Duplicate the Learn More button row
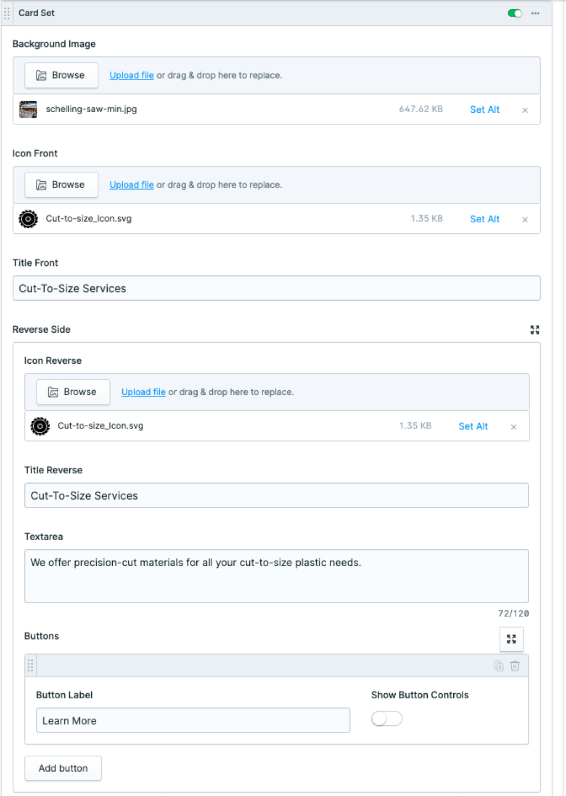This screenshot has width=566, height=796. tap(499, 666)
